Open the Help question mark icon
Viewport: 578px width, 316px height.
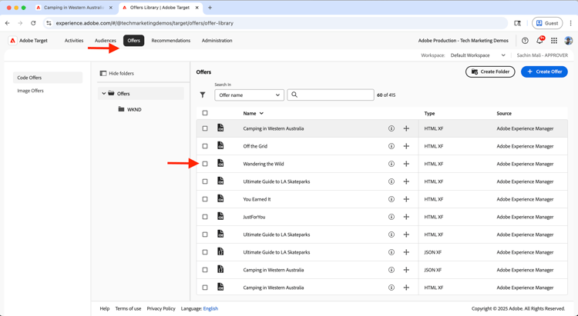tap(525, 41)
